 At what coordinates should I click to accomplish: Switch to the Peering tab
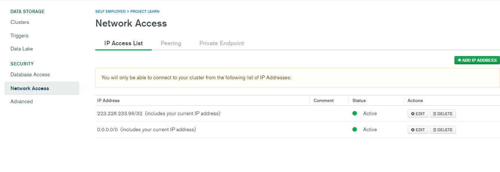[171, 43]
